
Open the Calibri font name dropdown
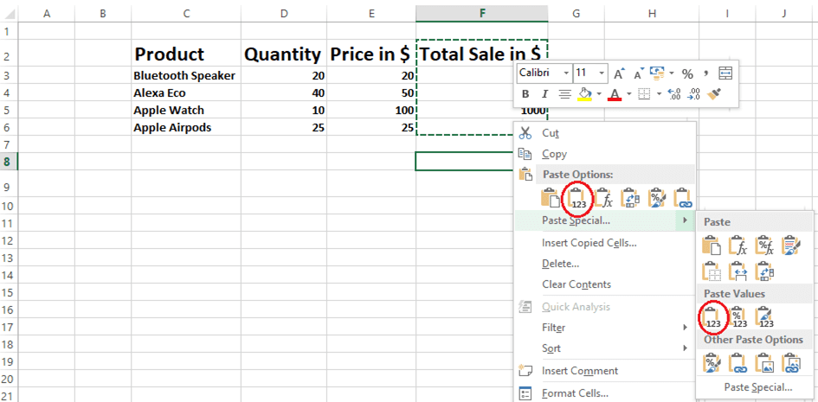[x=566, y=73]
